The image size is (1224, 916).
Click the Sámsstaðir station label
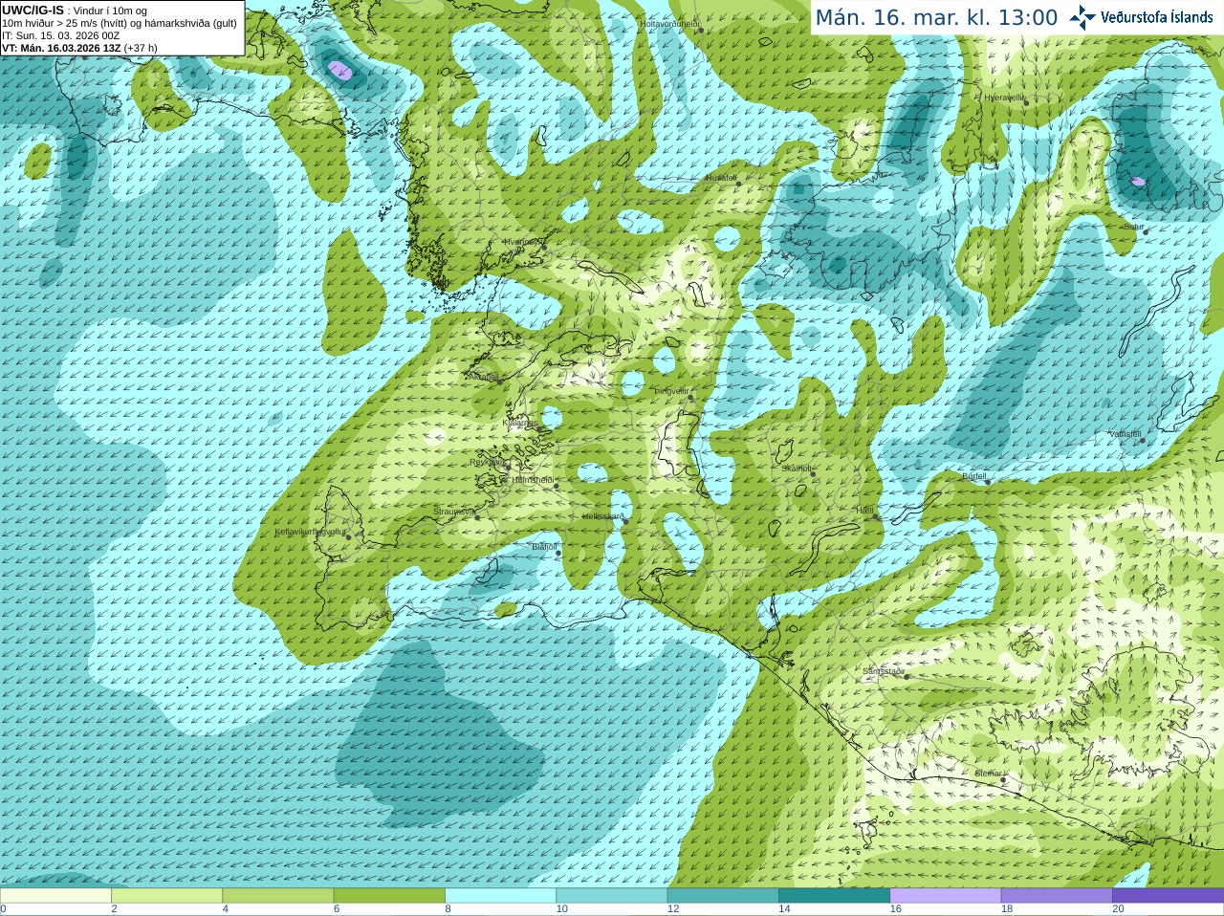pos(884,671)
